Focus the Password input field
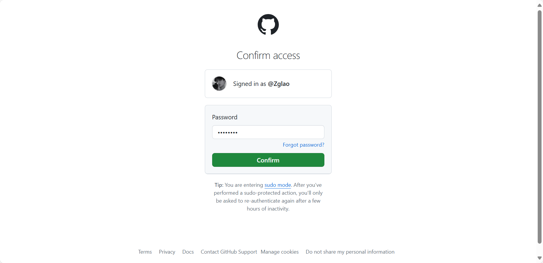Image resolution: width=543 pixels, height=263 pixels. coord(268,132)
